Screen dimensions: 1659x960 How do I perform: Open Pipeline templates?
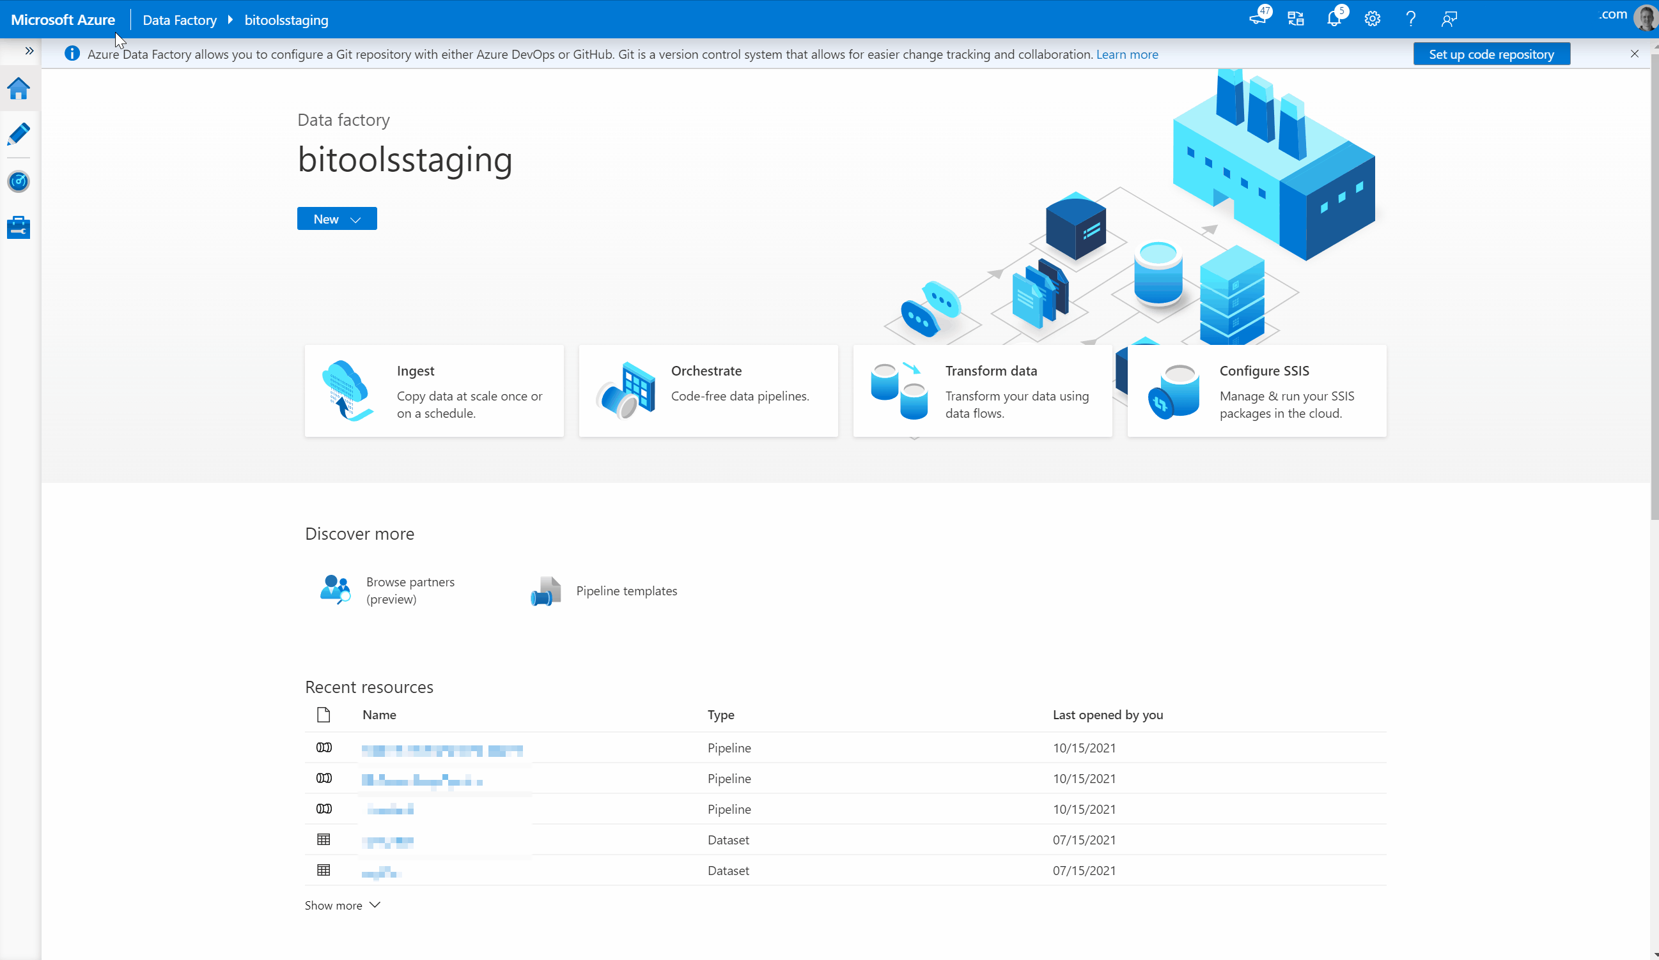coord(625,590)
